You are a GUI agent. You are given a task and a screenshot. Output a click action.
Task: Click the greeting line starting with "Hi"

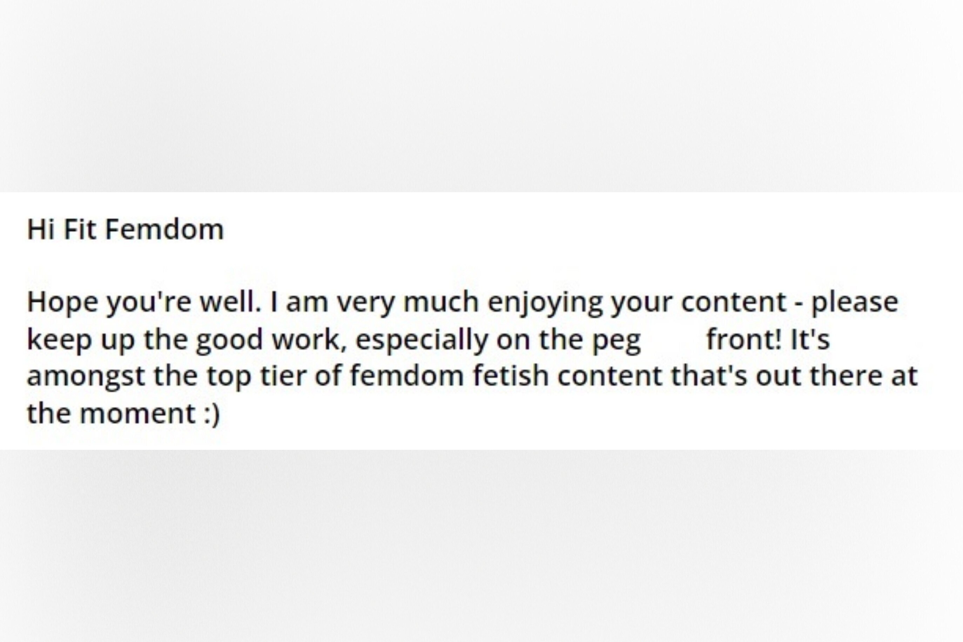pyautogui.click(x=125, y=230)
